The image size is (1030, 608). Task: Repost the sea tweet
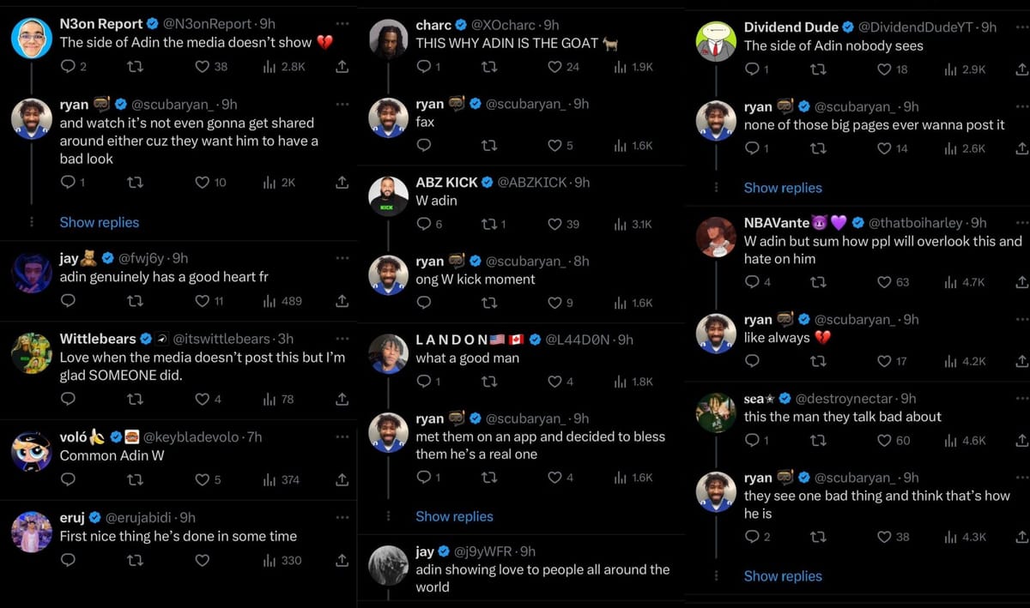[818, 440]
